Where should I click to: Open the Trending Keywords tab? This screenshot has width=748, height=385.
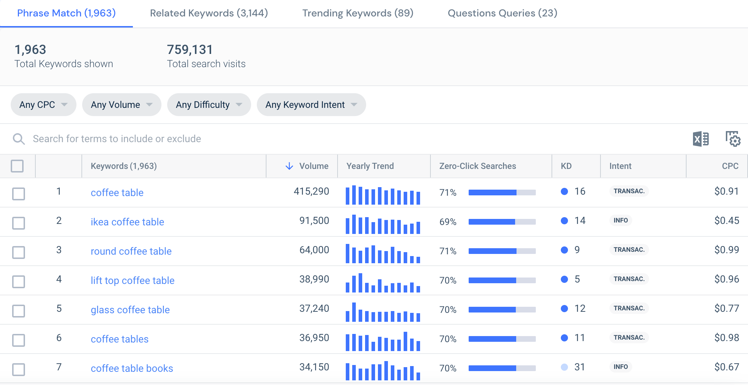point(358,13)
